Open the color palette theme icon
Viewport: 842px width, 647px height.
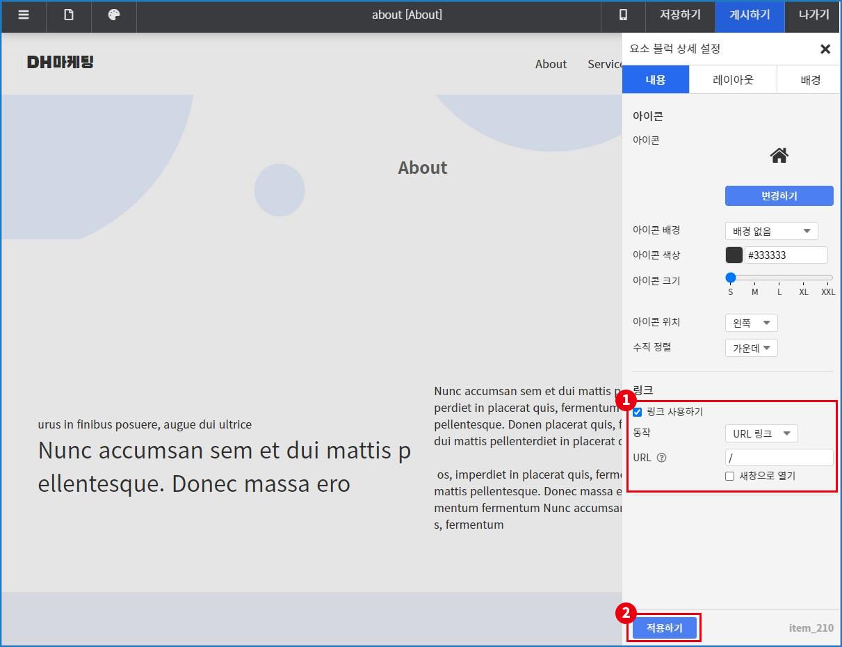click(x=114, y=15)
